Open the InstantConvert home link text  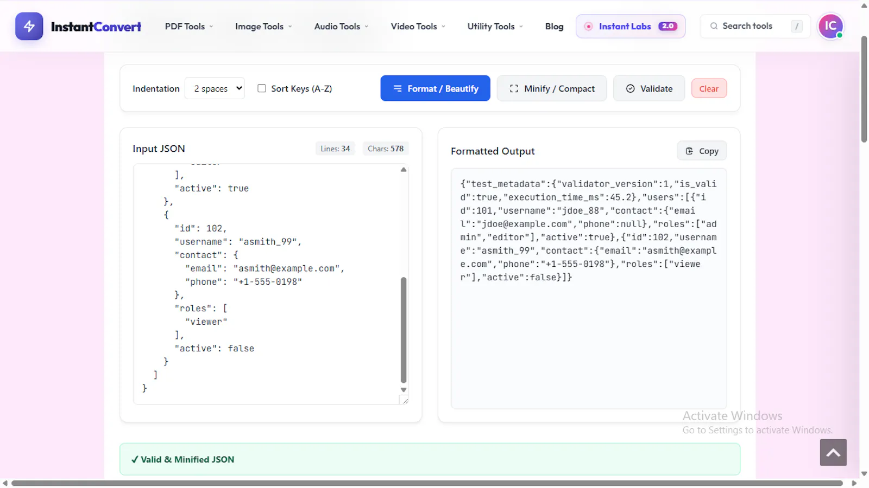96,27
